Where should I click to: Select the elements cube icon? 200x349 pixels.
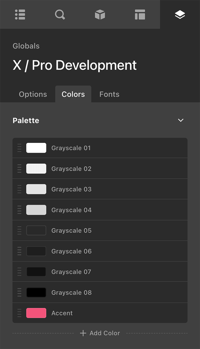tap(100, 14)
